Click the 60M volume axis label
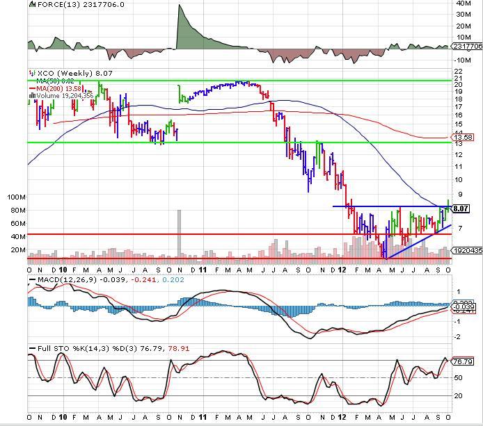483x426 pixels. tap(18, 223)
